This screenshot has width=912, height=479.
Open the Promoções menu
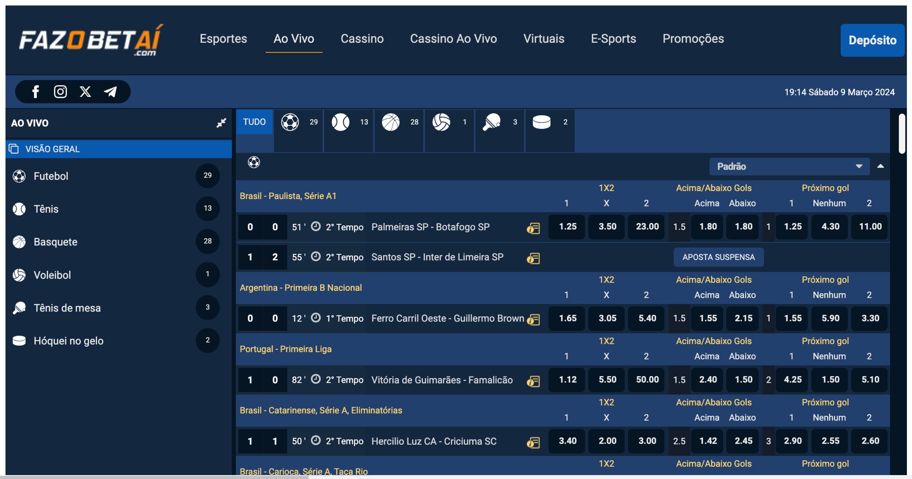(x=693, y=38)
